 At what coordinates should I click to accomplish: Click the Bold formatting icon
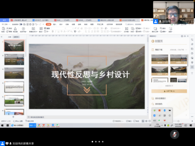click(53, 31)
